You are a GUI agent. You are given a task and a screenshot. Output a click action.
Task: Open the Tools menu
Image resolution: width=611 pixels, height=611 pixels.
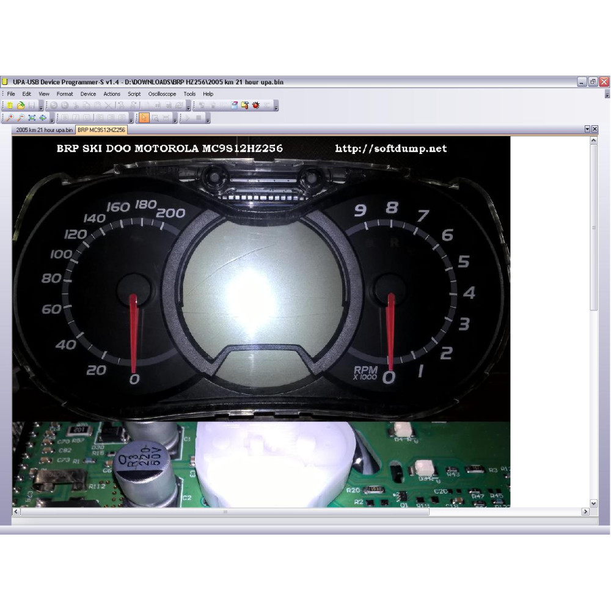pos(189,94)
